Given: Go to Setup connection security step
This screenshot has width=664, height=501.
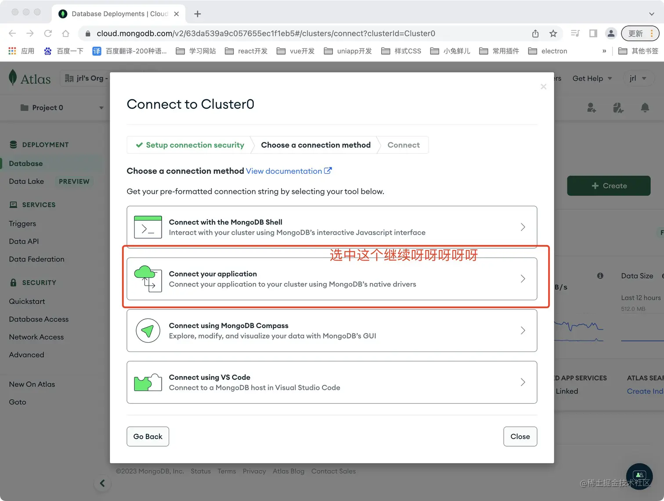Looking at the screenshot, I should tap(190, 145).
